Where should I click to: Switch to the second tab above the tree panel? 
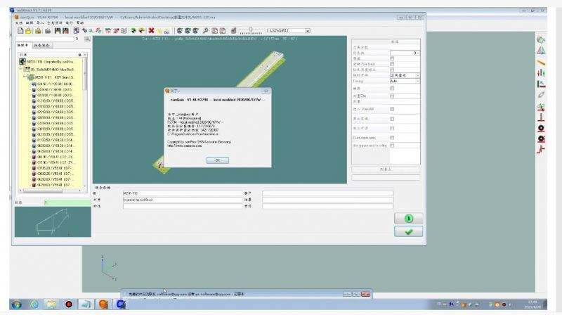(42, 46)
